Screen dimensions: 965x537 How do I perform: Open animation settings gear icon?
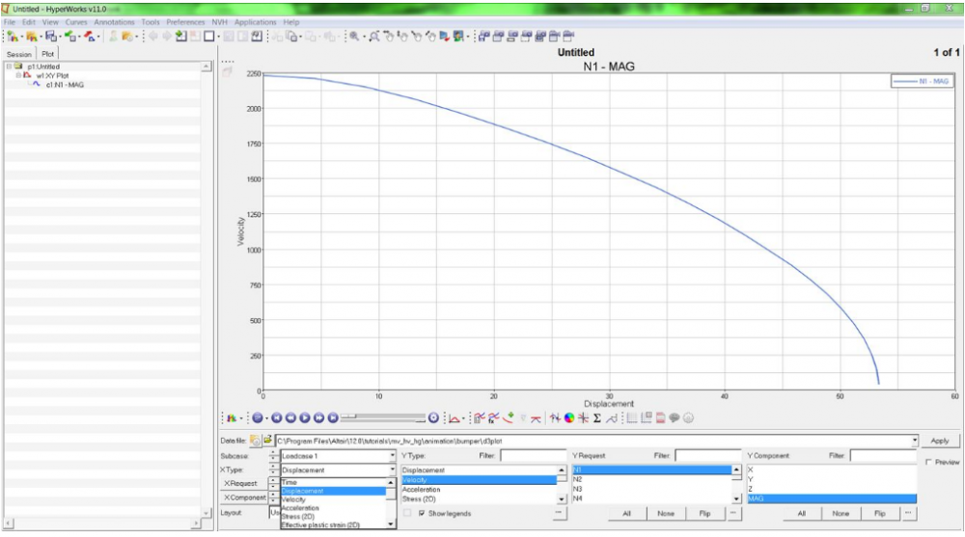pyautogui.click(x=434, y=418)
